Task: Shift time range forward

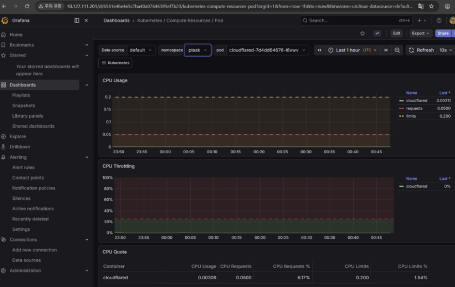Action: pos(386,50)
